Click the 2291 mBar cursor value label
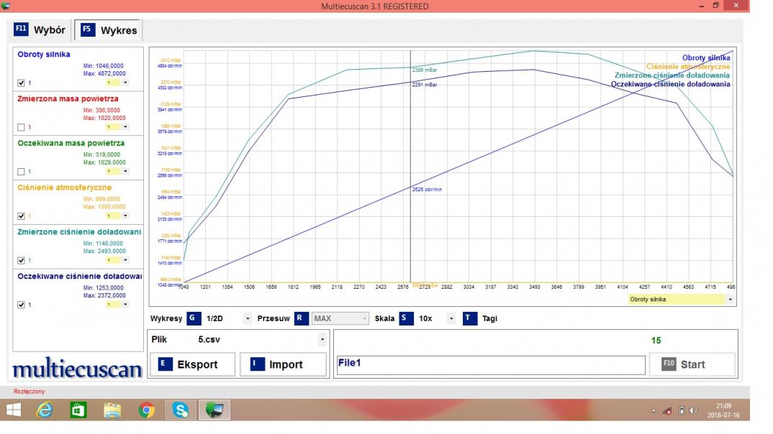Screen dimensions: 773x434 pyautogui.click(x=425, y=85)
